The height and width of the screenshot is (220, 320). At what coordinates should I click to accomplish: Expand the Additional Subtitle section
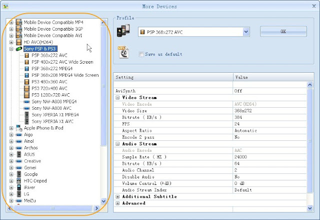point(117,196)
